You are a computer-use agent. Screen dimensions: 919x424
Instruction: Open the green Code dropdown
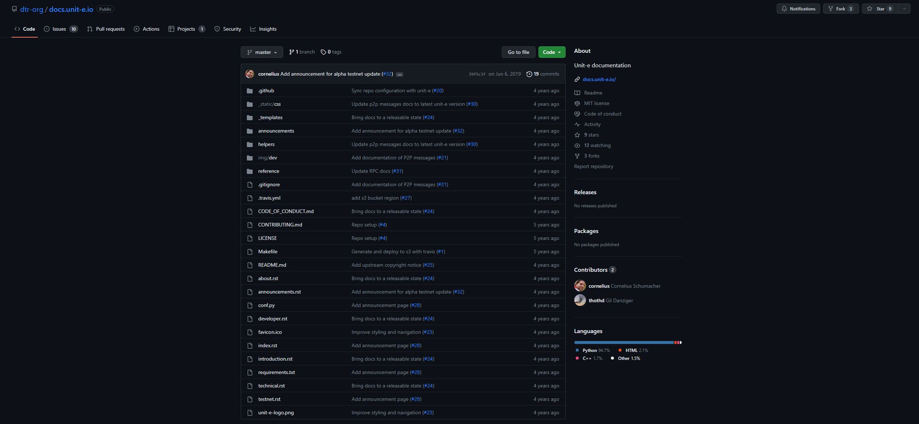551,52
